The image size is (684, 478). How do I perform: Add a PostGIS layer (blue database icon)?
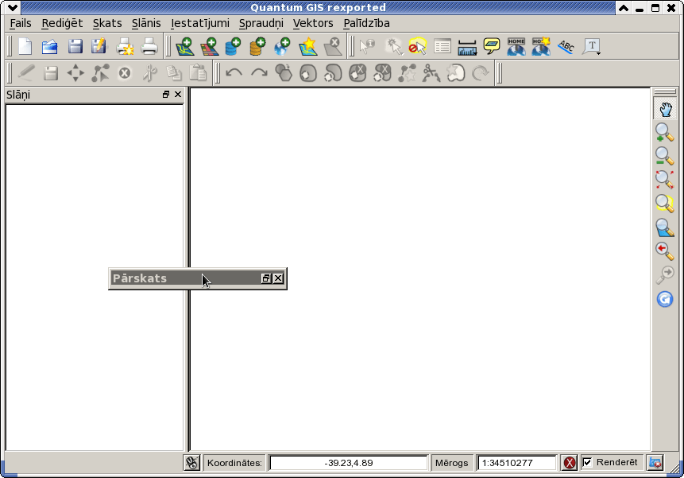(x=234, y=46)
